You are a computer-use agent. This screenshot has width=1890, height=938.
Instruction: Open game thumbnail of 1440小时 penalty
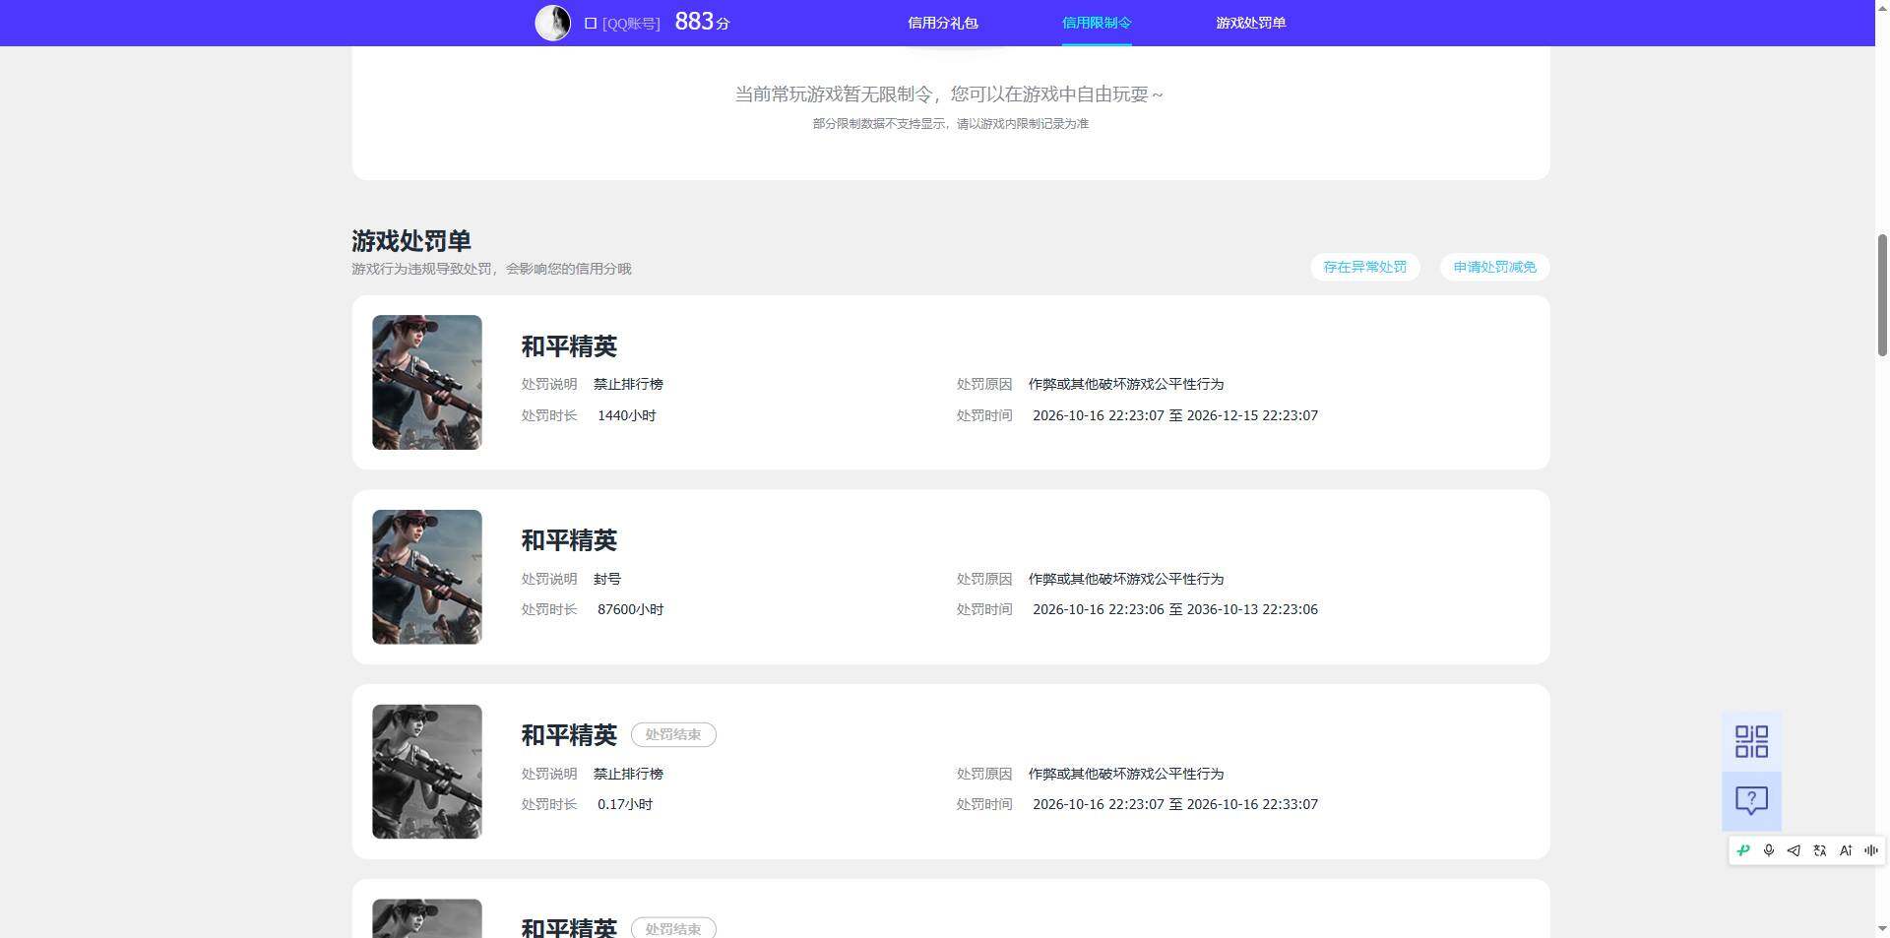pos(426,382)
